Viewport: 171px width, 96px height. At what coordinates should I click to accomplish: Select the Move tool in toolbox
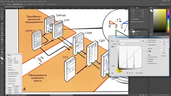[2, 10]
